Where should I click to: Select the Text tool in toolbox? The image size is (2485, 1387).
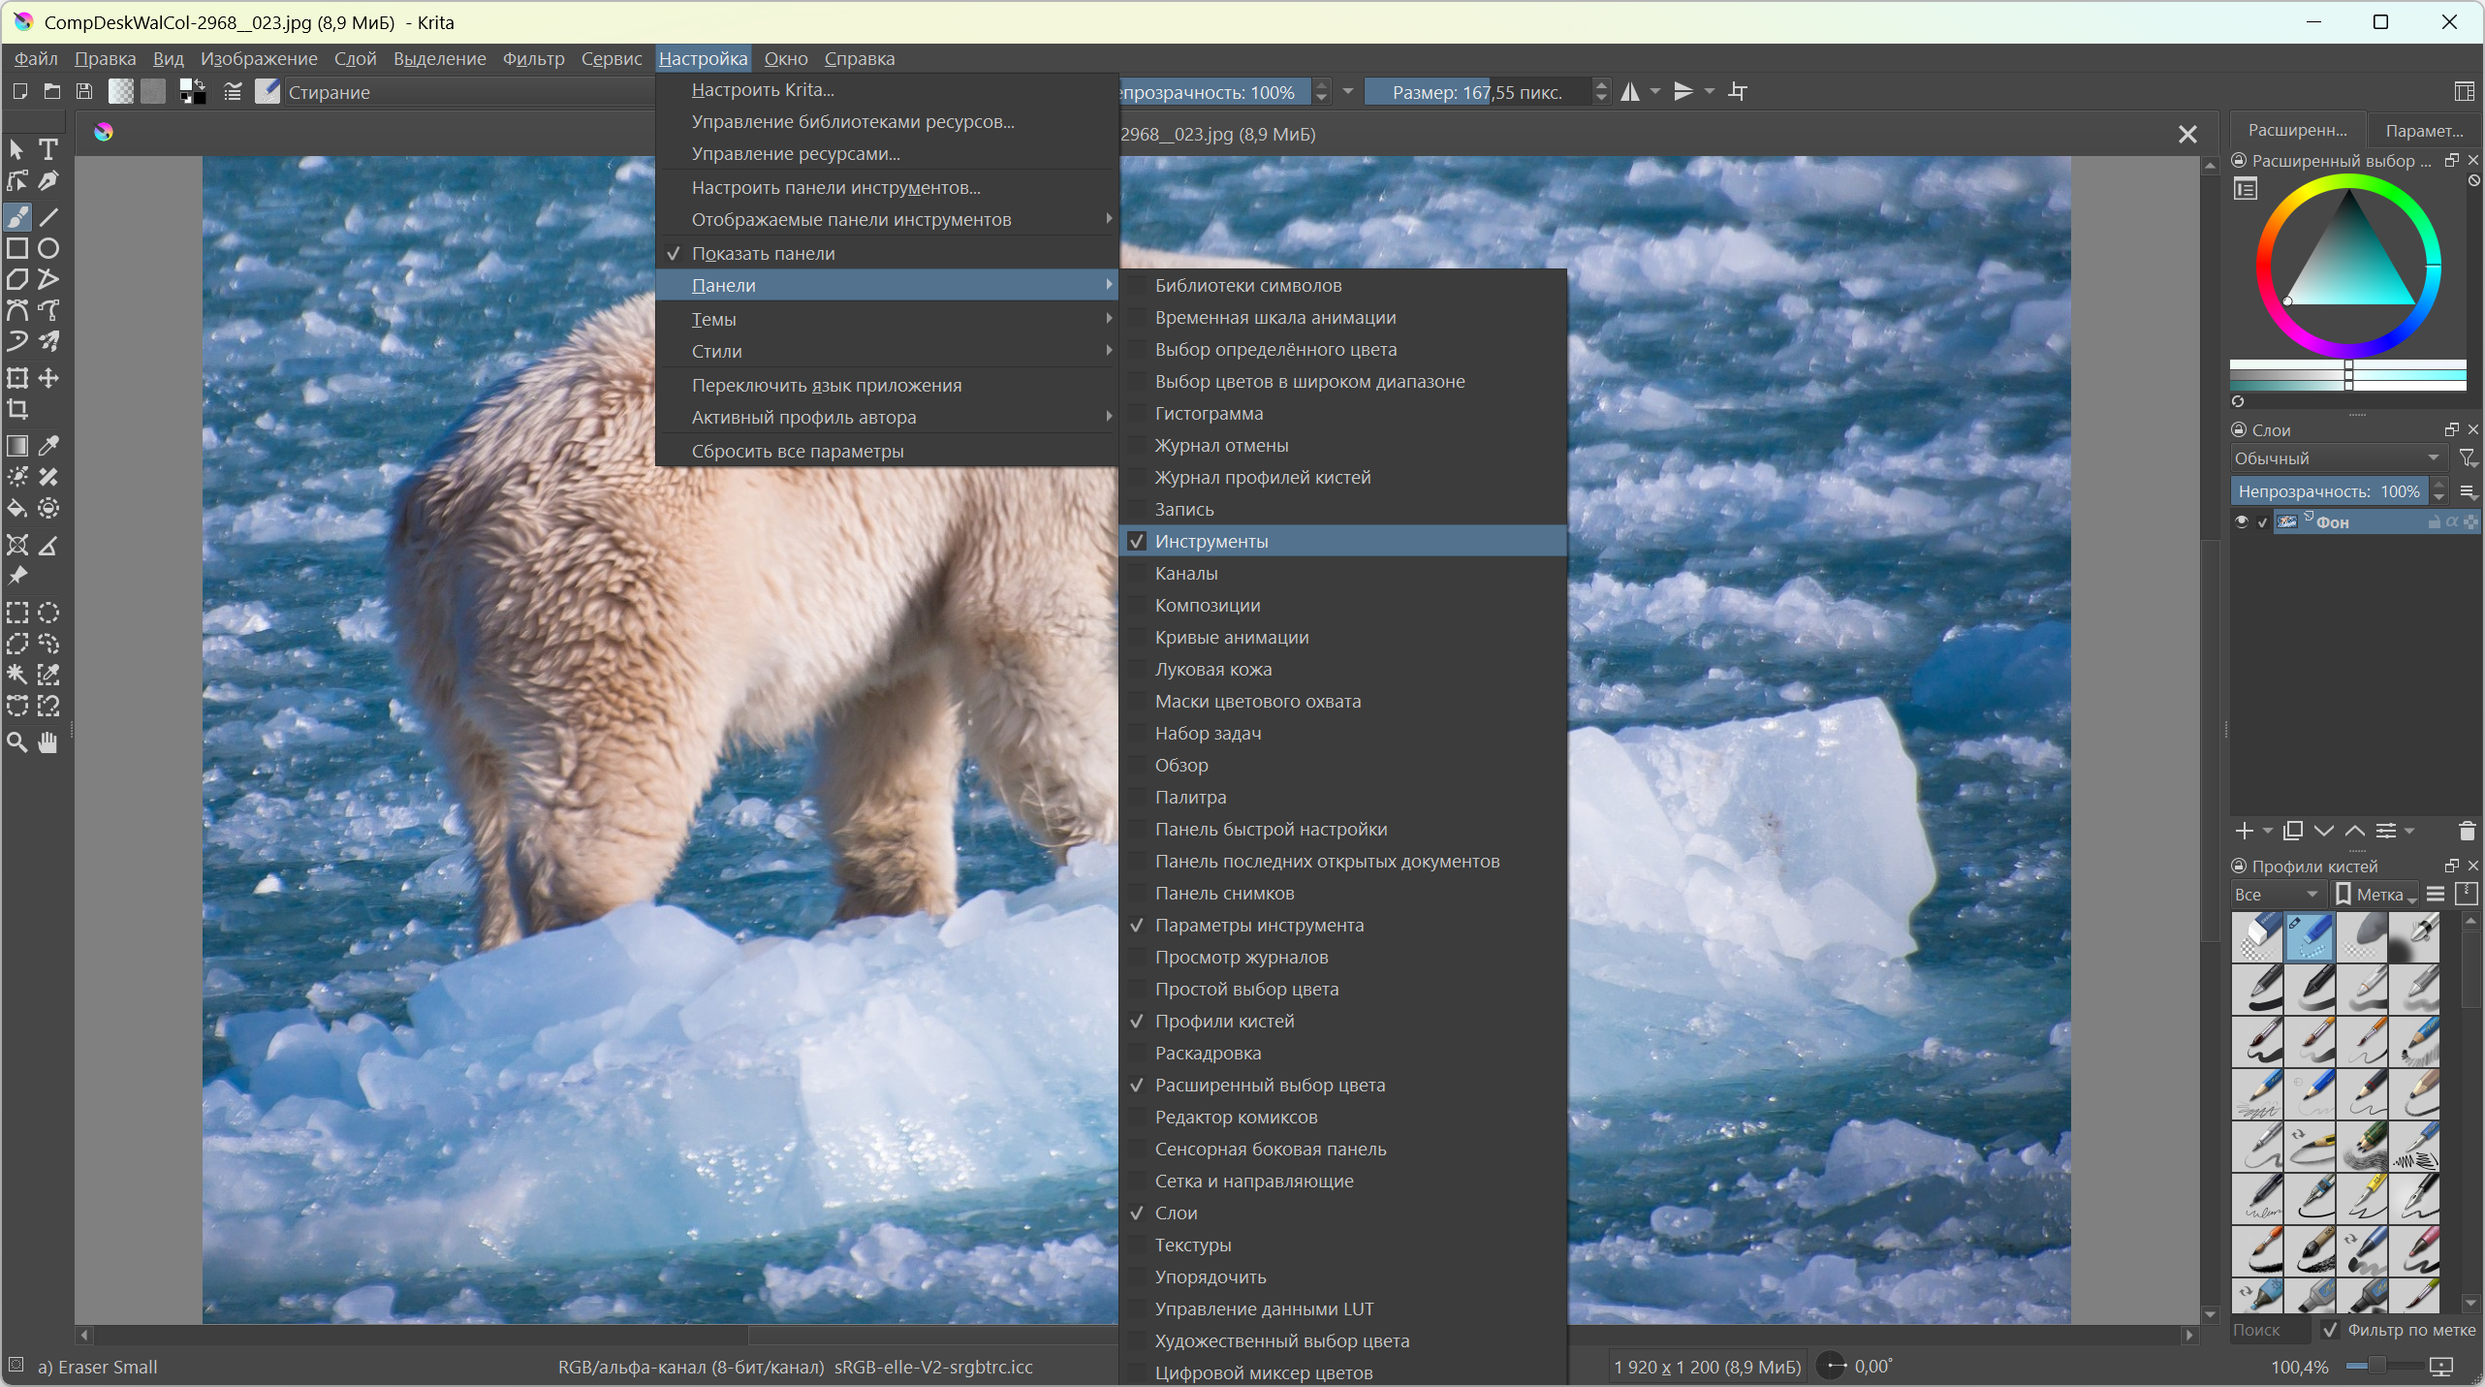coord(47,149)
